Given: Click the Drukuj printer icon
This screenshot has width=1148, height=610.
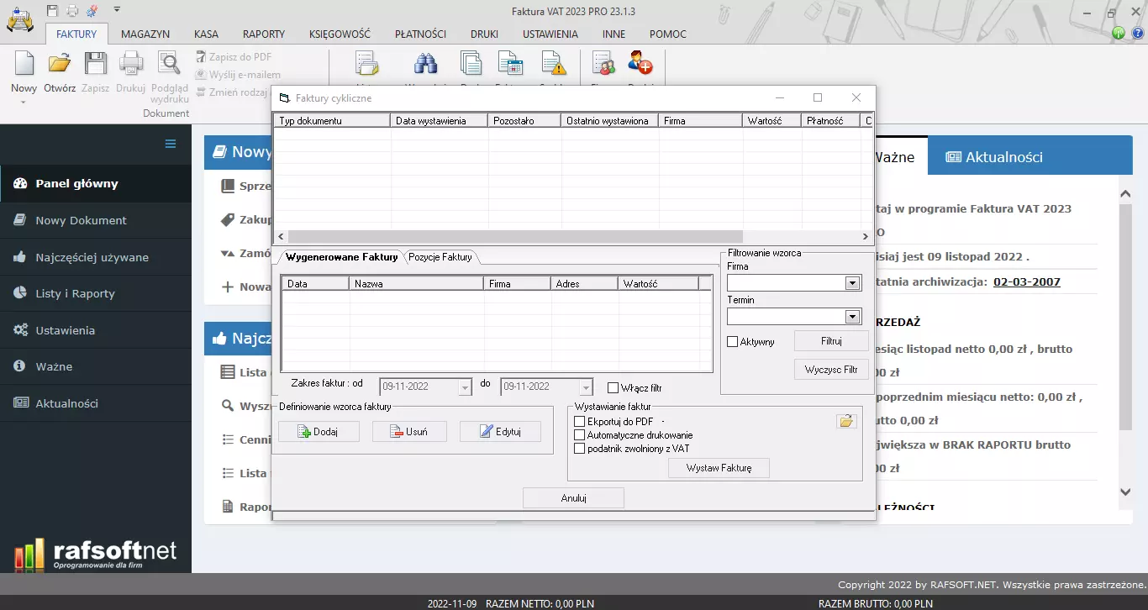Looking at the screenshot, I should [130, 63].
